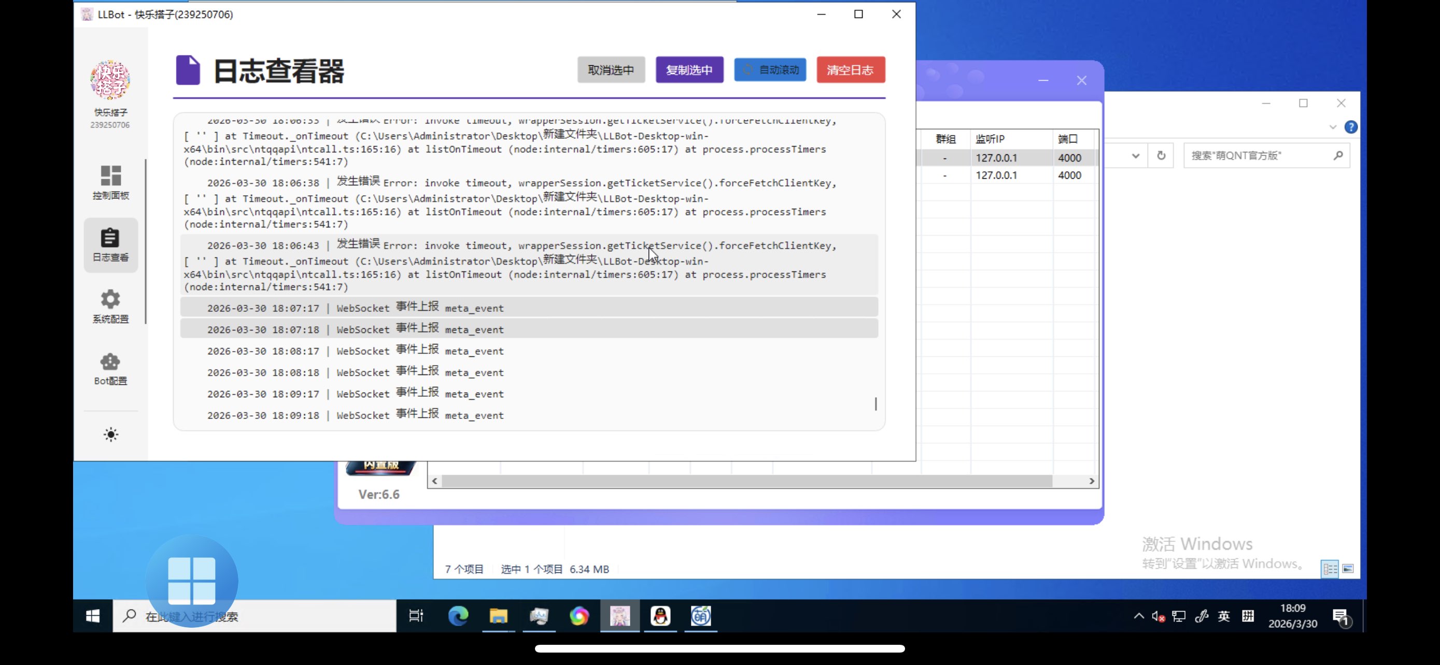
Task: Click 取消选中 to deselect logs
Action: click(x=611, y=70)
